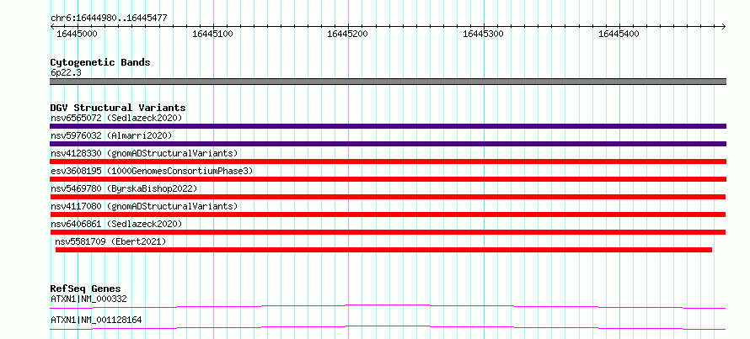Open the RefSeq Genes track title
Viewport: 750px width, 339px height.
click(x=86, y=289)
